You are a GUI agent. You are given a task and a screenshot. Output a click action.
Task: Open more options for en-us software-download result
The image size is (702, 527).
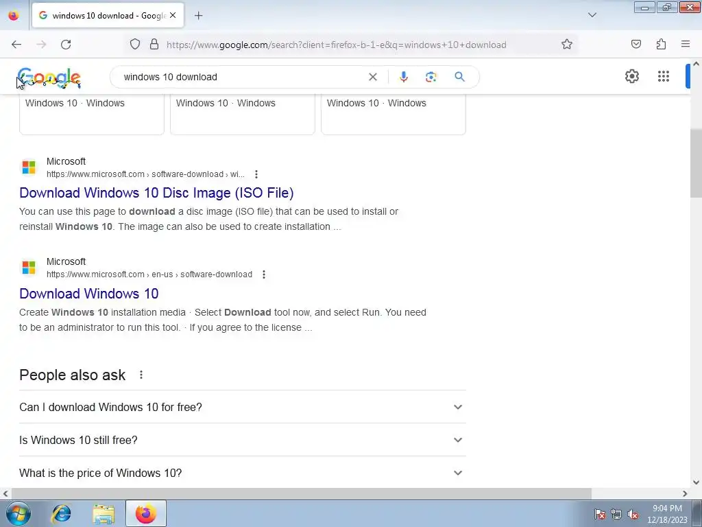pos(264,274)
